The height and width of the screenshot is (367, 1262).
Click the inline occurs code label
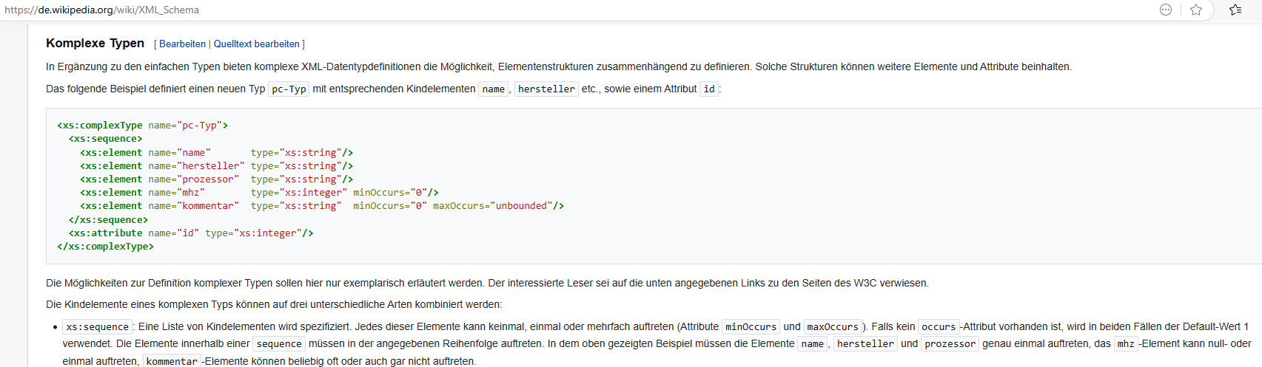pyautogui.click(x=938, y=327)
